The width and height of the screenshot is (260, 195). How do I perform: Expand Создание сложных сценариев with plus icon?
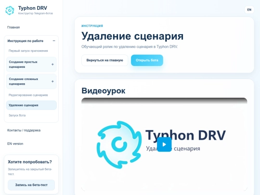(52, 81)
